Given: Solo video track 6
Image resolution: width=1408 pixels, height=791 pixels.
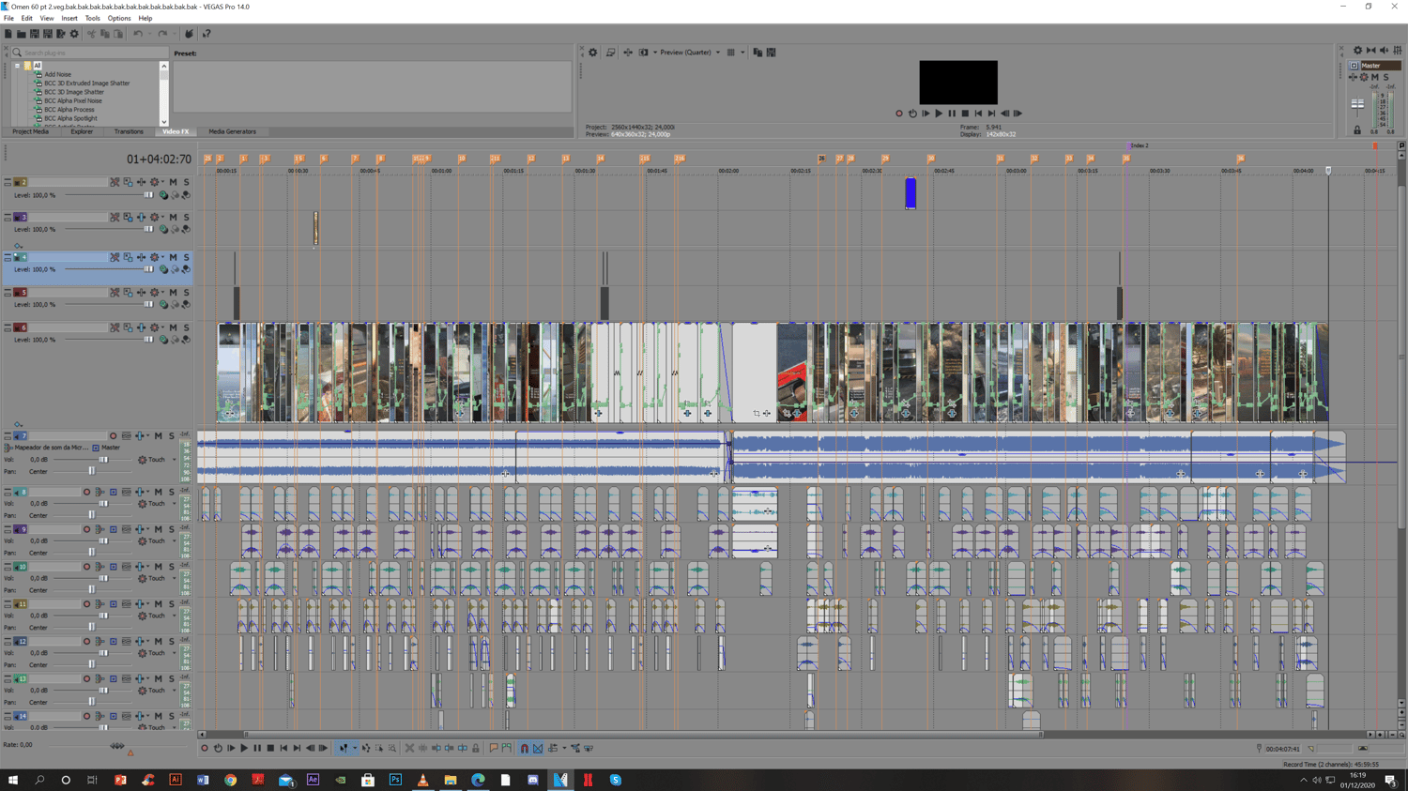Looking at the screenshot, I should tap(186, 327).
